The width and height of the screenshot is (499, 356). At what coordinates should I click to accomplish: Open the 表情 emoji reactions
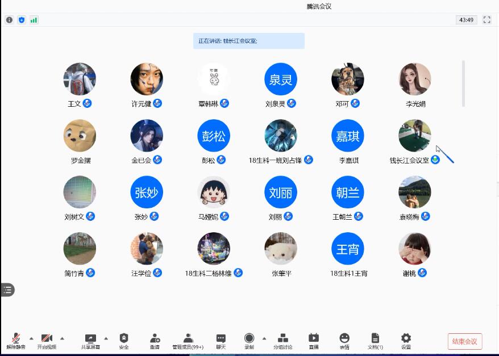(x=344, y=340)
